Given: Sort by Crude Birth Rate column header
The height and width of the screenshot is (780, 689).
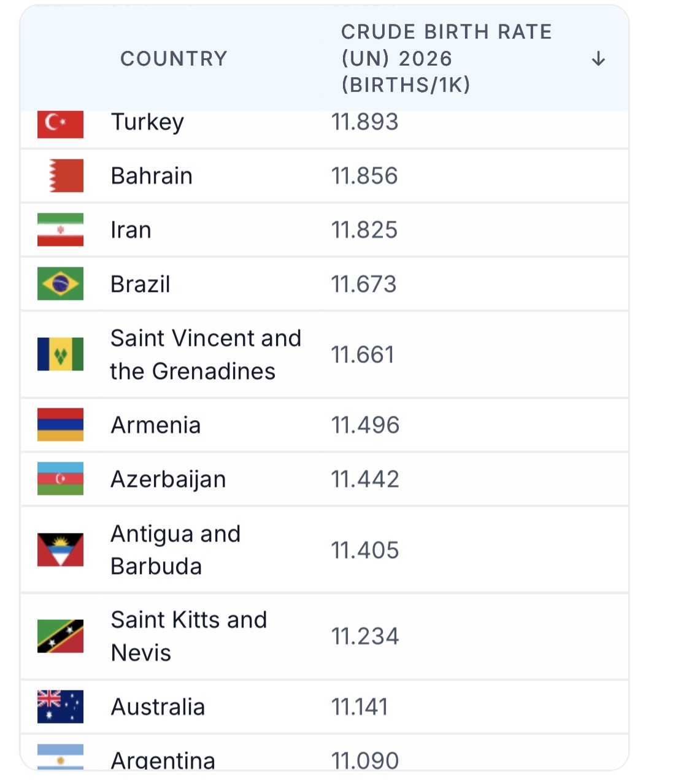Looking at the screenshot, I should pyautogui.click(x=447, y=58).
